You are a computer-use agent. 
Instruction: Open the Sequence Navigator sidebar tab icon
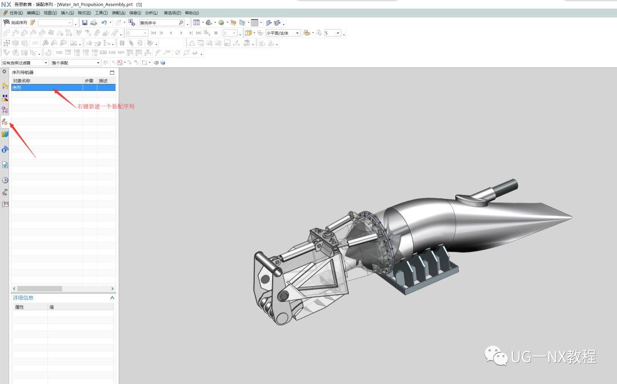pyautogui.click(x=5, y=122)
